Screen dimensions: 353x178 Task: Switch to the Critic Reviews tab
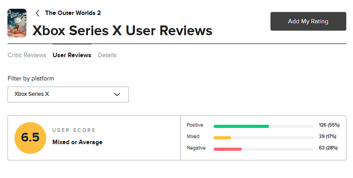[27, 55]
